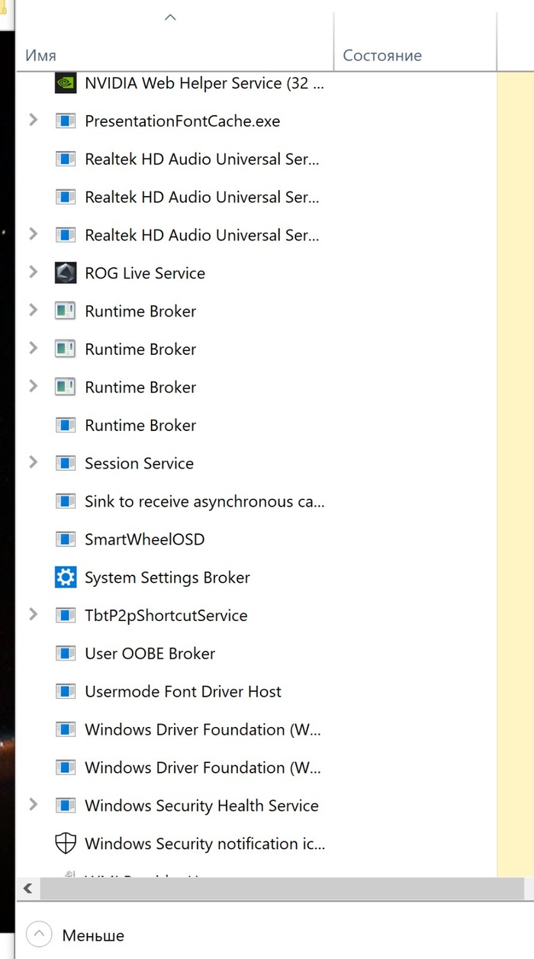Expand the Session Service process group
Viewport: 534px width, 959px height.
33,462
